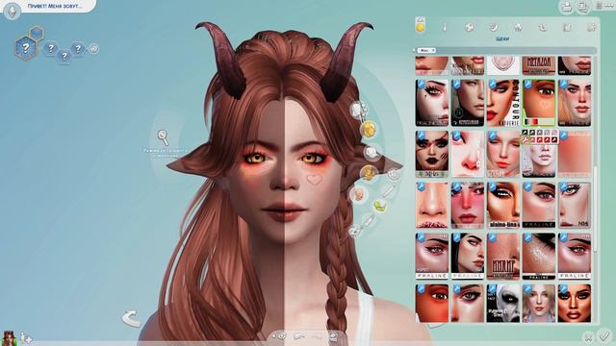The width and height of the screenshot is (616, 346).
Task: Click the curved undo arrow
Action: click(132, 318)
